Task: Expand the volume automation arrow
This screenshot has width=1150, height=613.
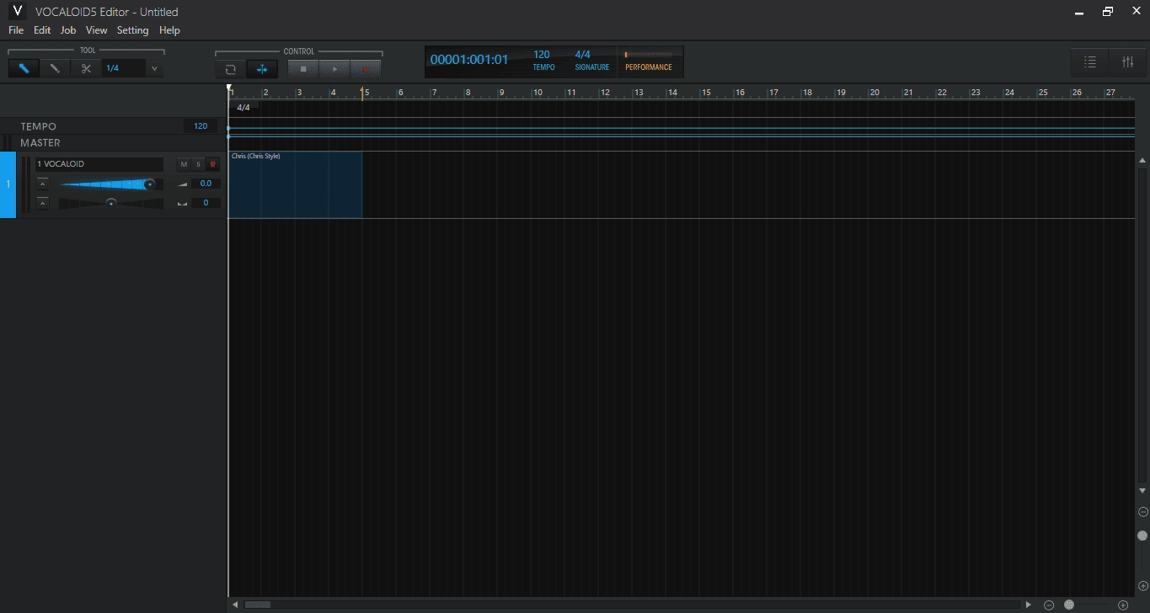Action: click(43, 184)
